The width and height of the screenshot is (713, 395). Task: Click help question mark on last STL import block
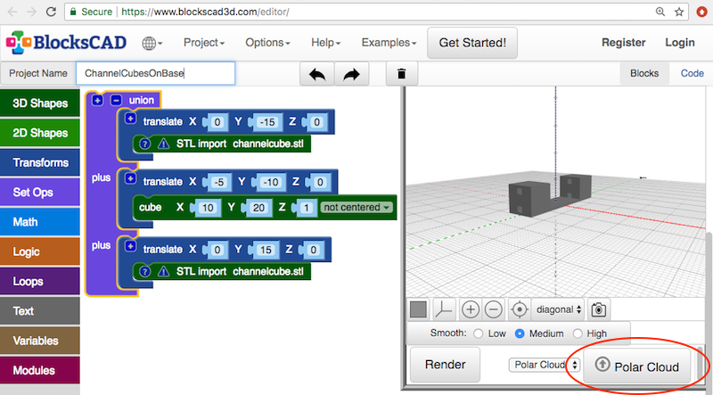point(144,272)
